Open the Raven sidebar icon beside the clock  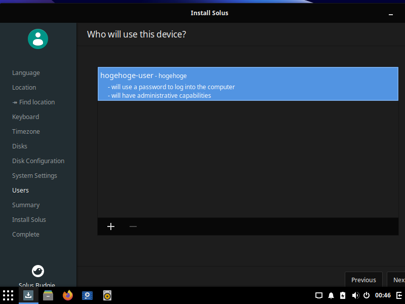point(399,295)
